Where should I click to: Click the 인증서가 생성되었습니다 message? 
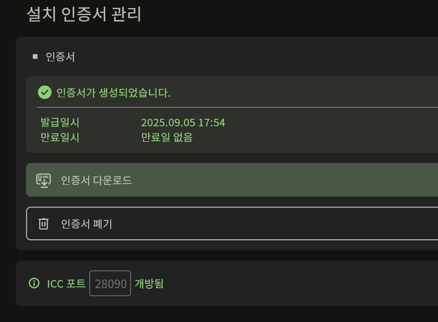(113, 92)
